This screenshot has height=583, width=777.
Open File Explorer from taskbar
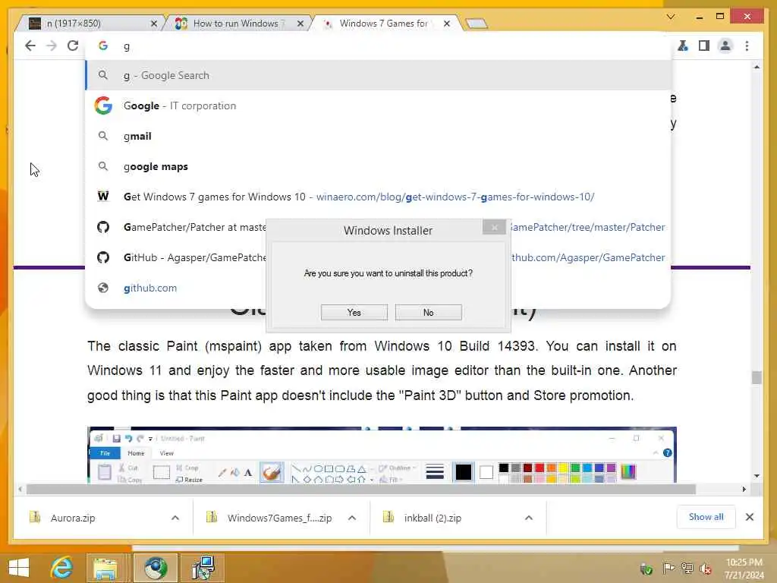tap(105, 568)
